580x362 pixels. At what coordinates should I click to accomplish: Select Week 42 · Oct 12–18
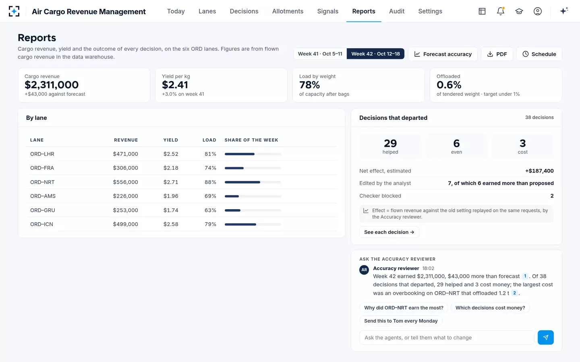[375, 54]
